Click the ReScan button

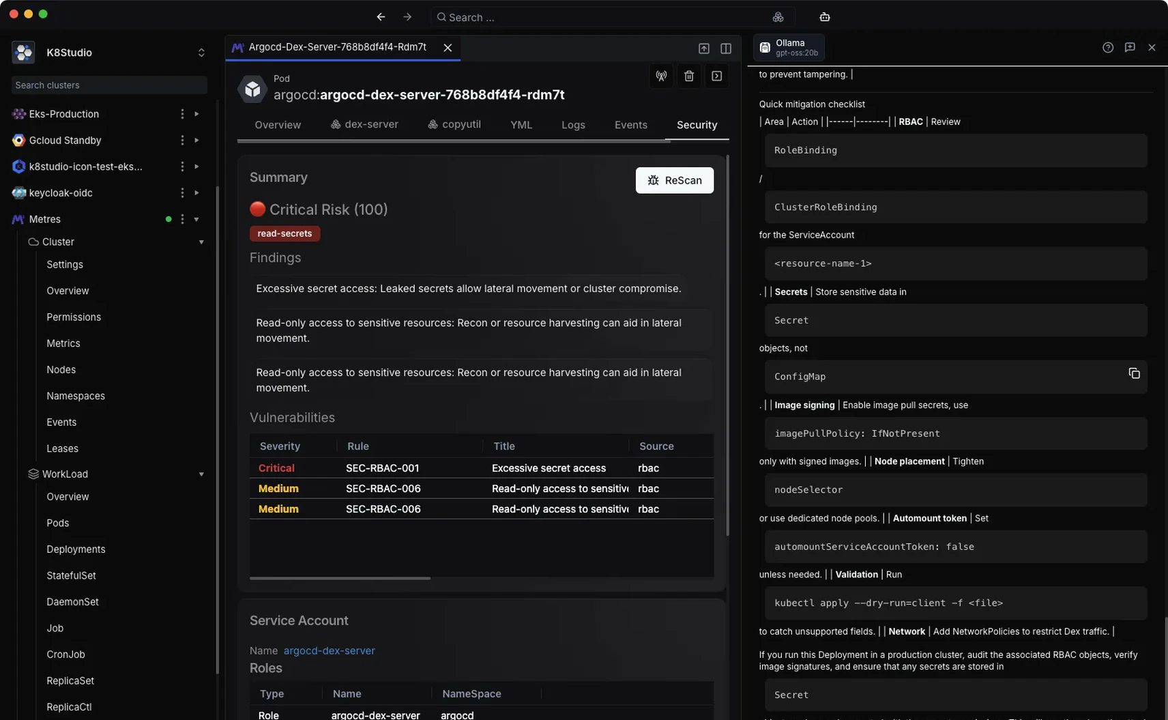pos(675,180)
